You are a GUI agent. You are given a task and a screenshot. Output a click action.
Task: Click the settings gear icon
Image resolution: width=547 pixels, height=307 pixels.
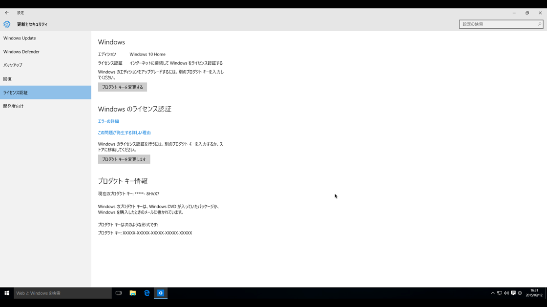(7, 24)
